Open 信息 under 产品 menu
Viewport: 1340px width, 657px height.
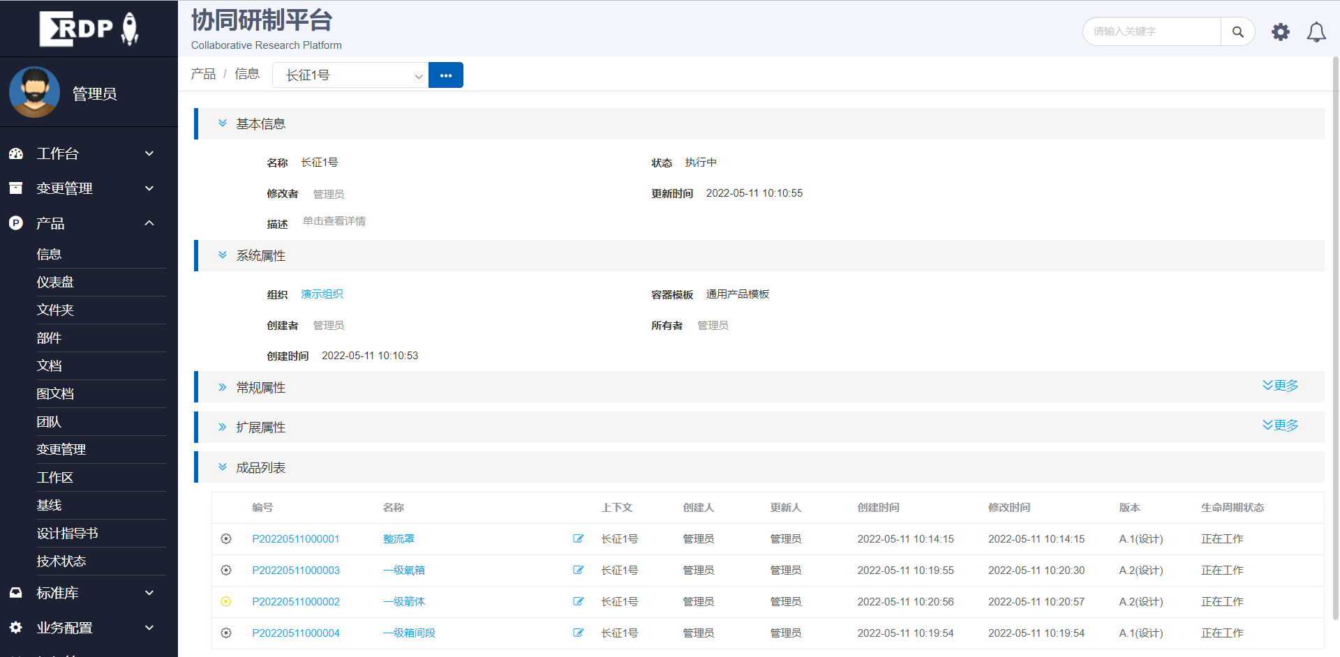(x=49, y=255)
